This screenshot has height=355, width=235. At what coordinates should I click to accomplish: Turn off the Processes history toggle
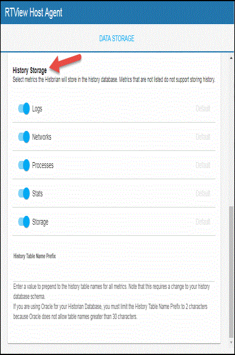(x=24, y=165)
